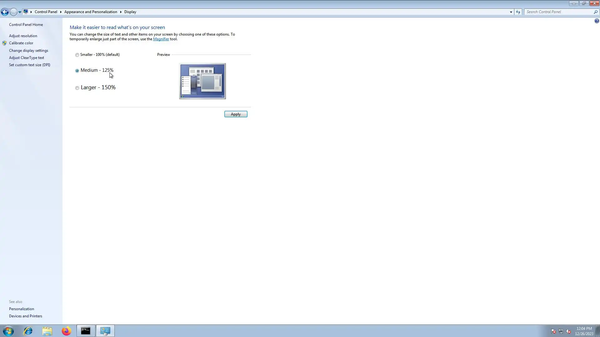The width and height of the screenshot is (600, 337).
Task: Open Windows Explorer folder in taskbar
Action: pos(47,331)
